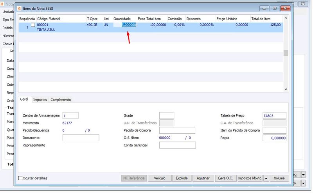
Task: Click the Gera O.C. button
Action: [225, 178]
